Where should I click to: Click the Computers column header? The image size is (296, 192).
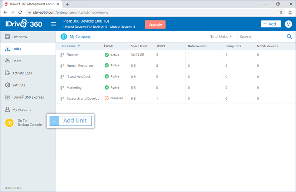tap(233, 46)
